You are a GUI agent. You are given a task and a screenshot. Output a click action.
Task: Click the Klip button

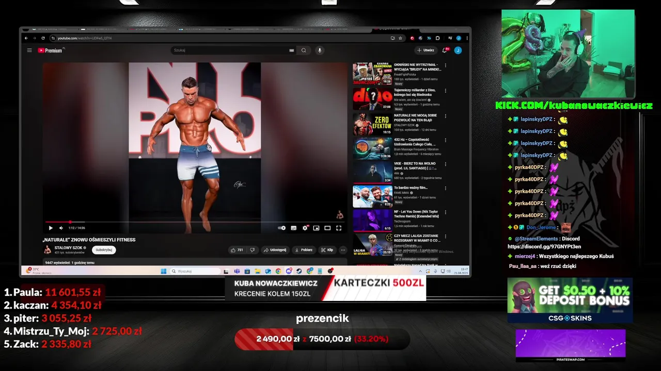click(327, 250)
